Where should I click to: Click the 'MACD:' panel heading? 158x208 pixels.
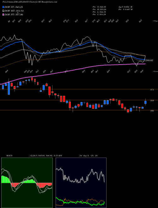tap(9, 156)
